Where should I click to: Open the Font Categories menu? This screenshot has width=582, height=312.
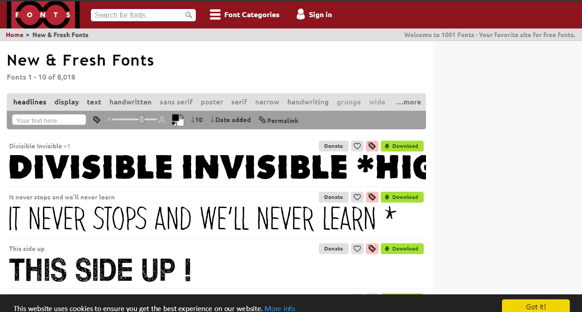click(x=245, y=15)
